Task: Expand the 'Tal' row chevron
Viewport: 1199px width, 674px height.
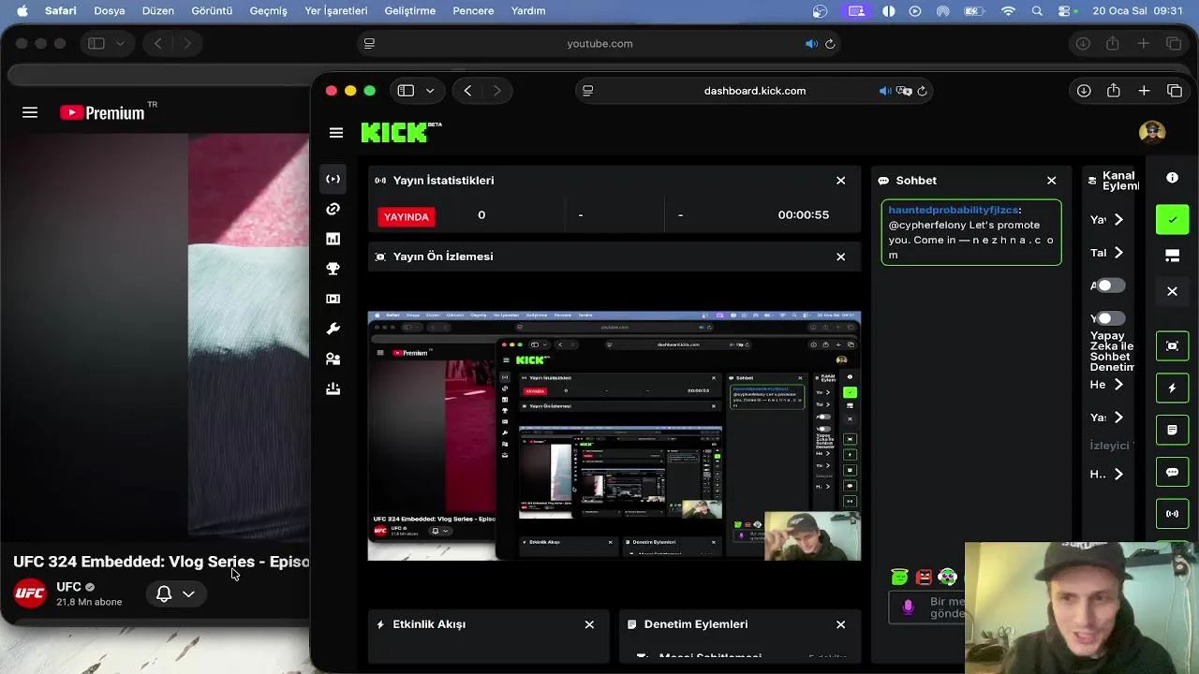Action: coord(1118,253)
